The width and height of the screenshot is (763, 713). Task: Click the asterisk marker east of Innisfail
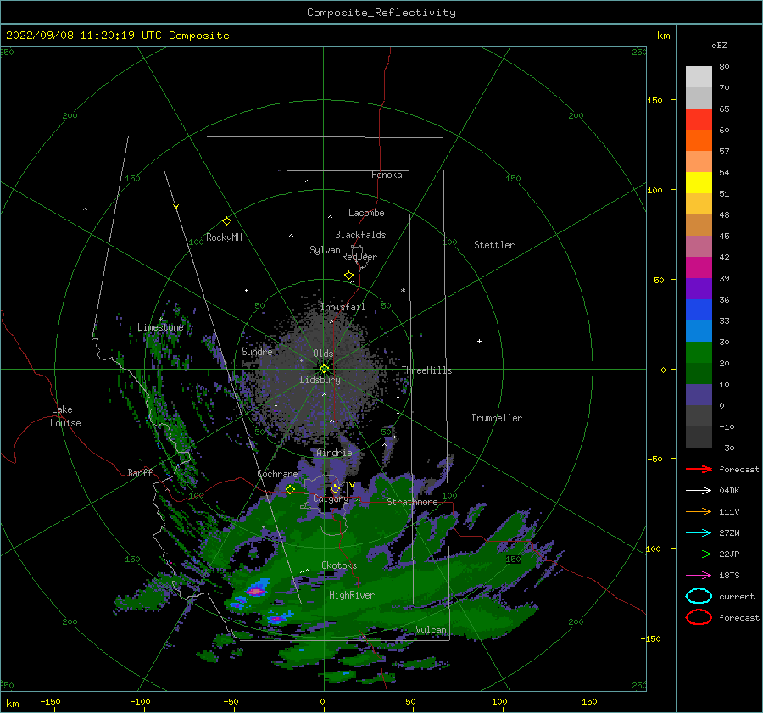403,291
